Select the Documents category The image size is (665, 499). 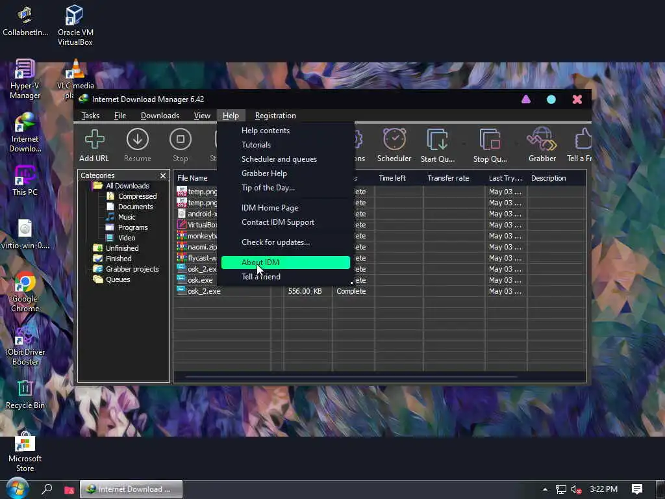click(129, 207)
